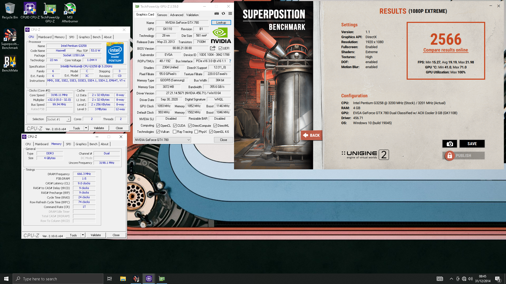The width and height of the screenshot is (506, 284).
Task: Expand the Tools arrow in the CPU-Z window on the CPU tab
Action: (86, 128)
